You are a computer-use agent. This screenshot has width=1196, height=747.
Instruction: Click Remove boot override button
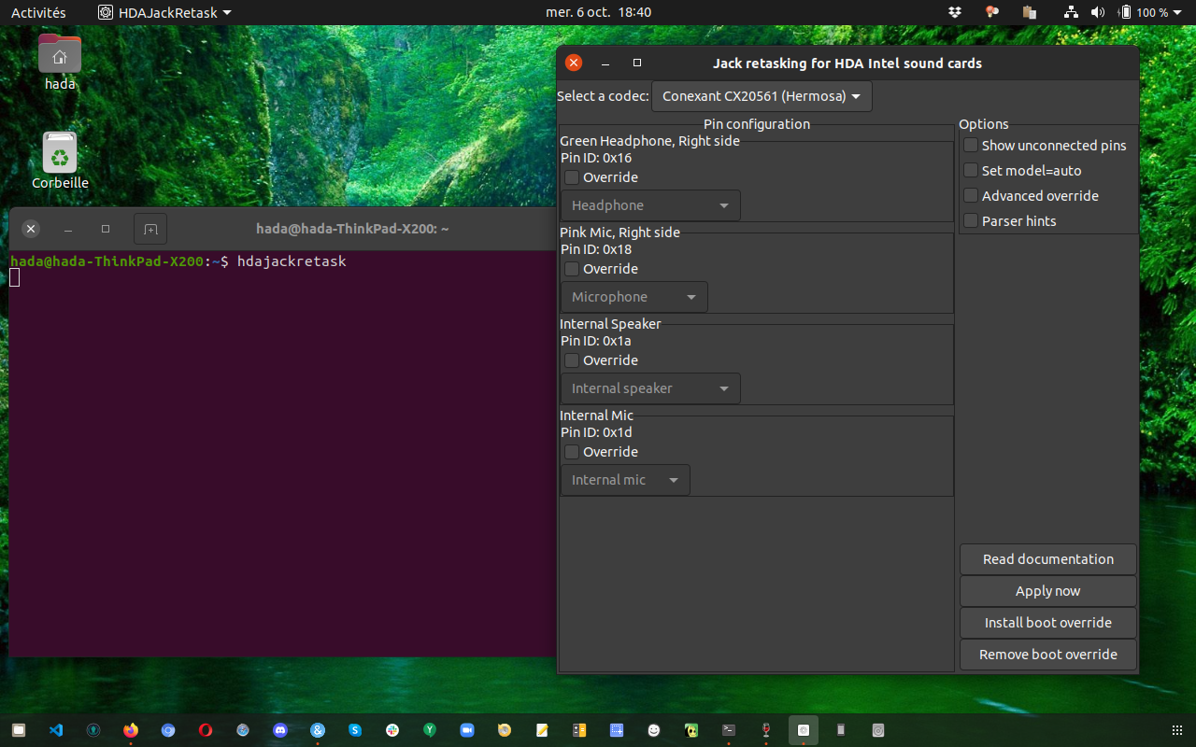[x=1048, y=655]
